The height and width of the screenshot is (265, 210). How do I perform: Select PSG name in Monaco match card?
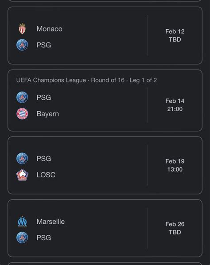tap(44, 45)
